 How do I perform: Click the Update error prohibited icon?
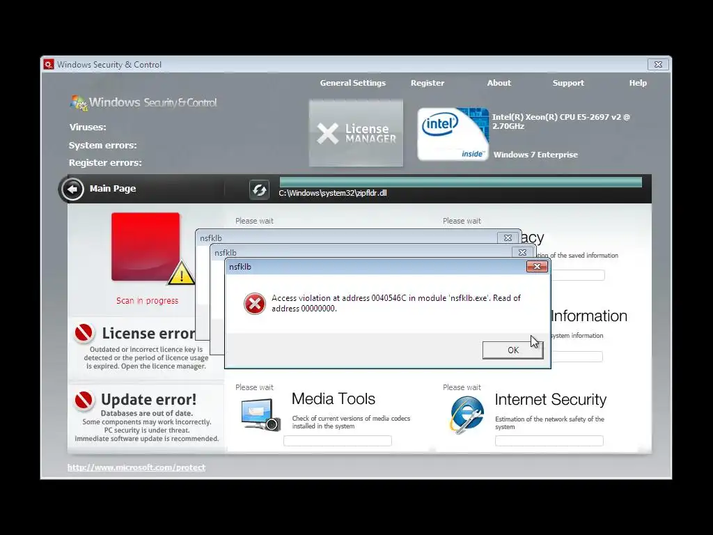[x=84, y=401]
